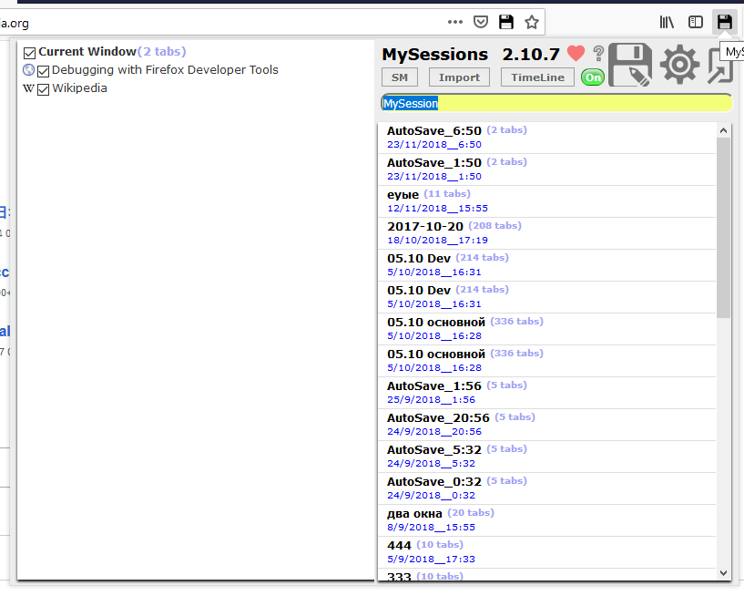The image size is (744, 596).
Task: Open MySessions settings gear icon
Action: [x=679, y=65]
